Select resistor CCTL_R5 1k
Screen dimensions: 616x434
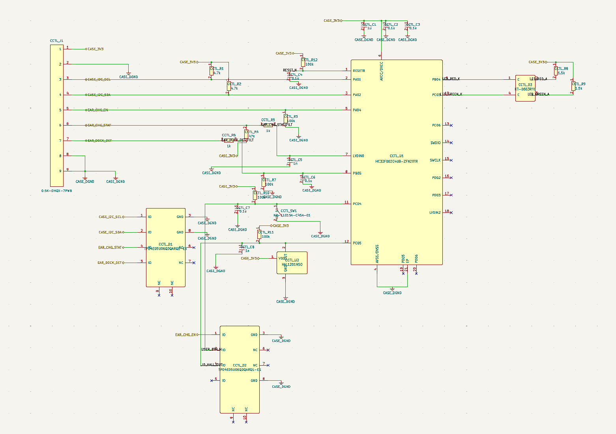pos(268,126)
